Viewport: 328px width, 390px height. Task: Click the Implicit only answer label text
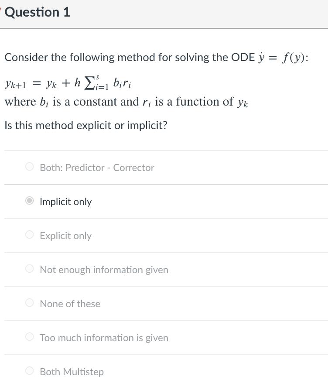(x=65, y=202)
